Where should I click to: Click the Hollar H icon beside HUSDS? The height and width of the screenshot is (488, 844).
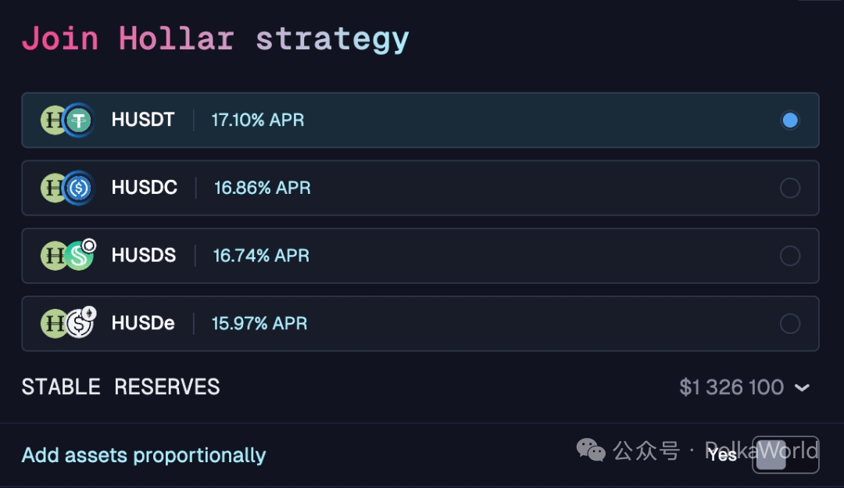coord(53,256)
